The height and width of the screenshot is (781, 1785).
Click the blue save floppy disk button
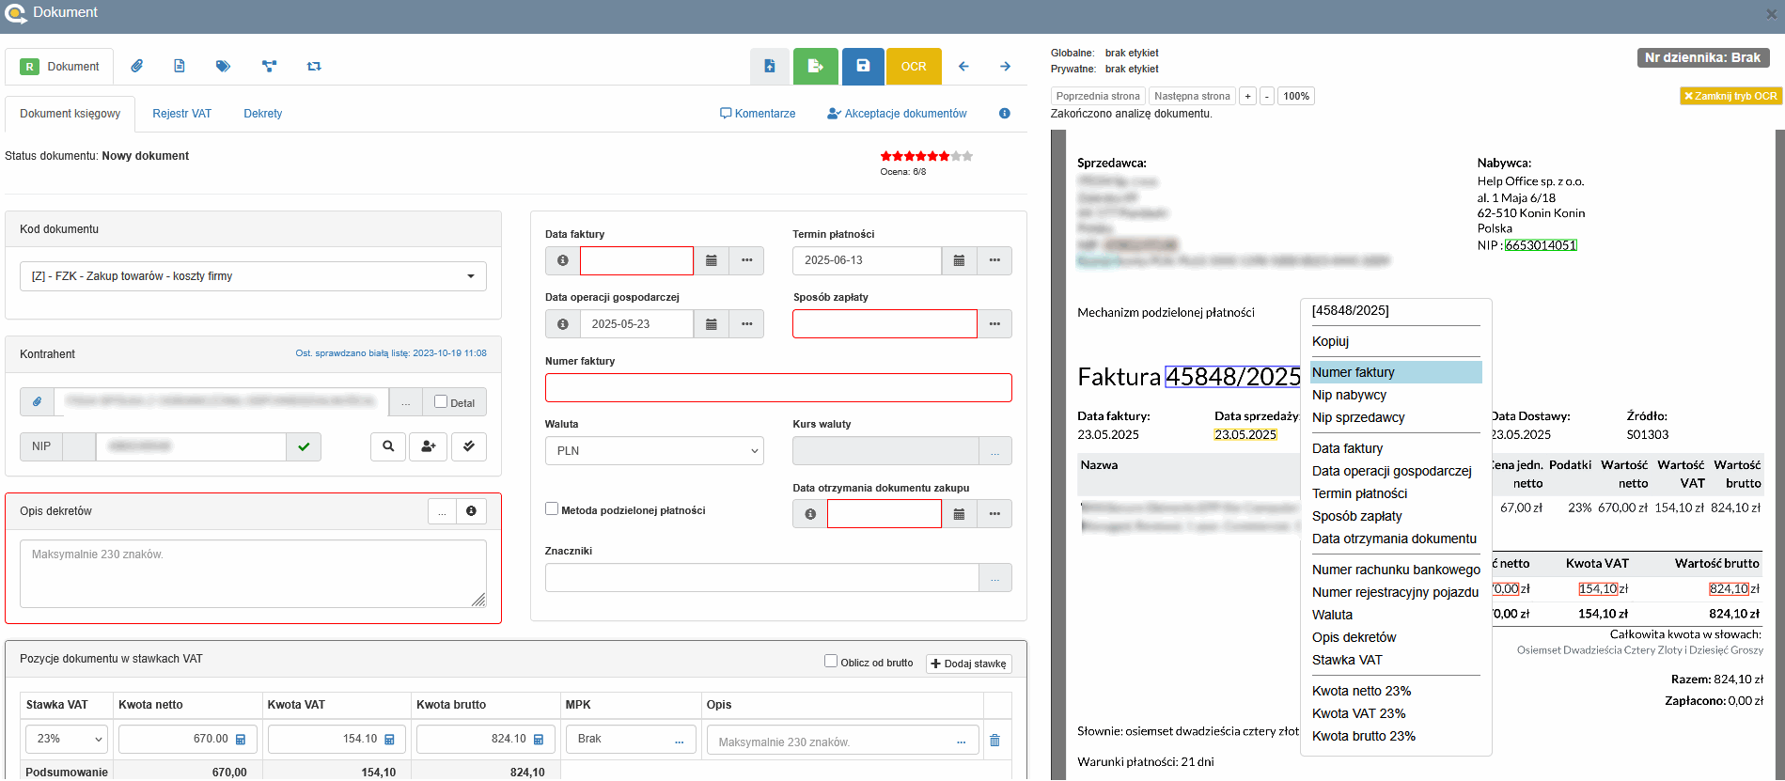pyautogui.click(x=863, y=66)
